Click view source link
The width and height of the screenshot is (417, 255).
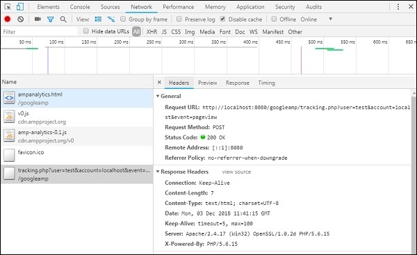pos(236,172)
